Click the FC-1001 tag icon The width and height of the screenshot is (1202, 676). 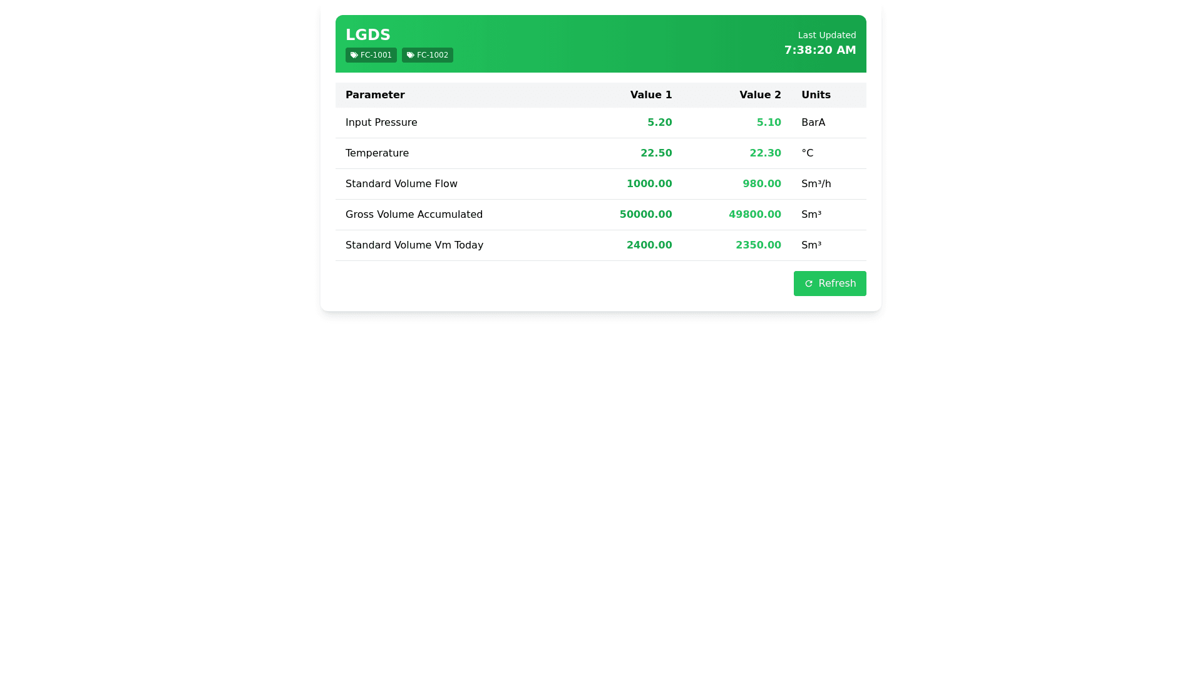point(354,55)
